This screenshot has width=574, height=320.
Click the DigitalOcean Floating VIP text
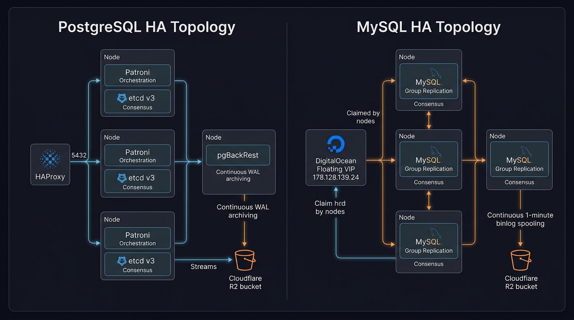click(x=336, y=165)
